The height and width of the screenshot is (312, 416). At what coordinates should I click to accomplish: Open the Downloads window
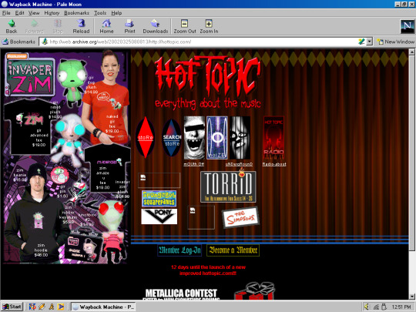pos(155,26)
